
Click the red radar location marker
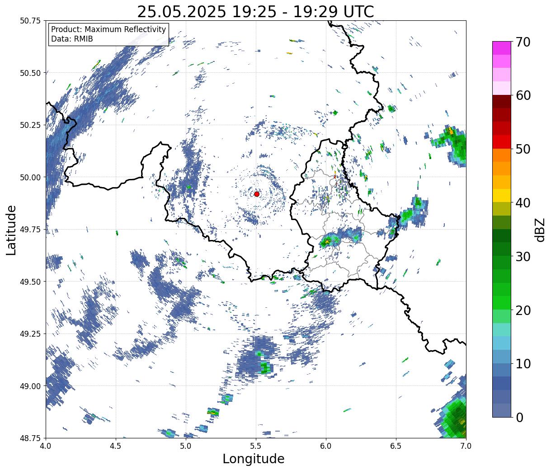coord(257,194)
